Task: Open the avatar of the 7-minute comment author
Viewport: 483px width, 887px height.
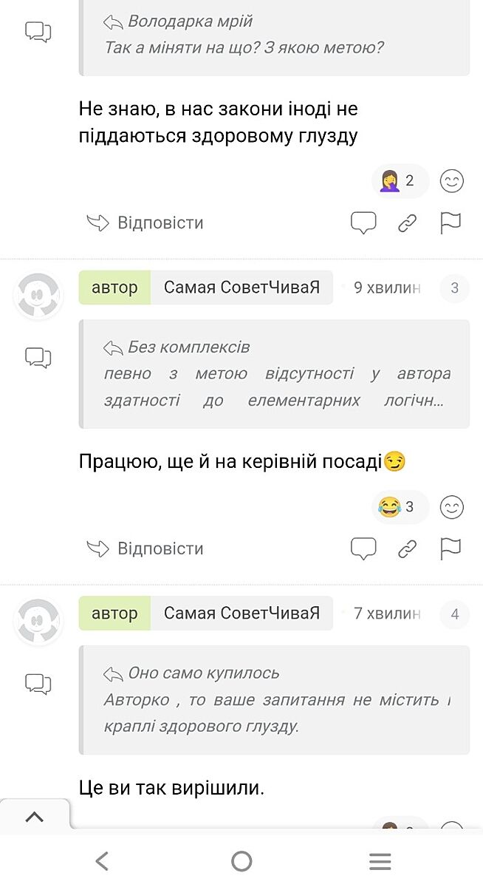Action: click(x=38, y=621)
